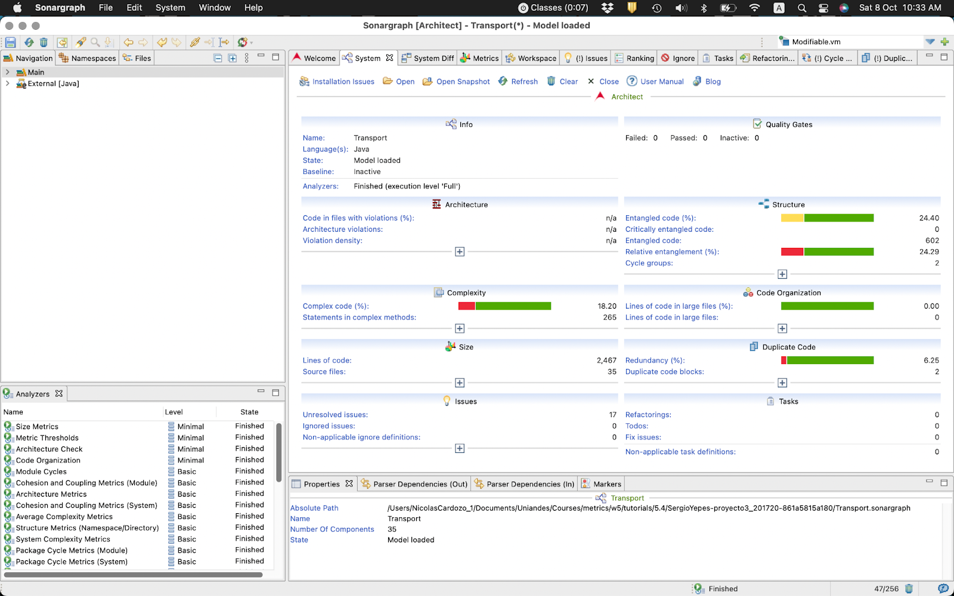
Task: Open macOS Control Center icon
Action: (x=823, y=8)
